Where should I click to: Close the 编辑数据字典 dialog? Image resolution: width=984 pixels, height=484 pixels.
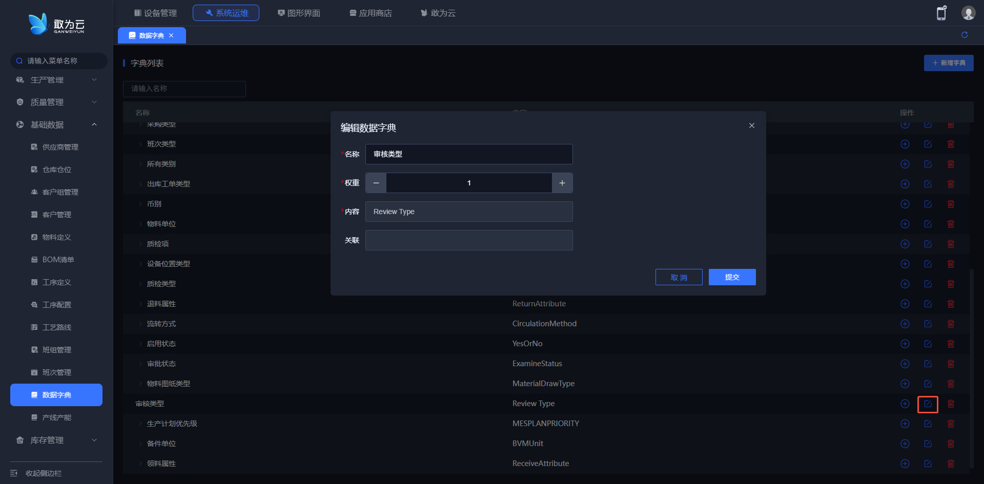[x=752, y=125]
